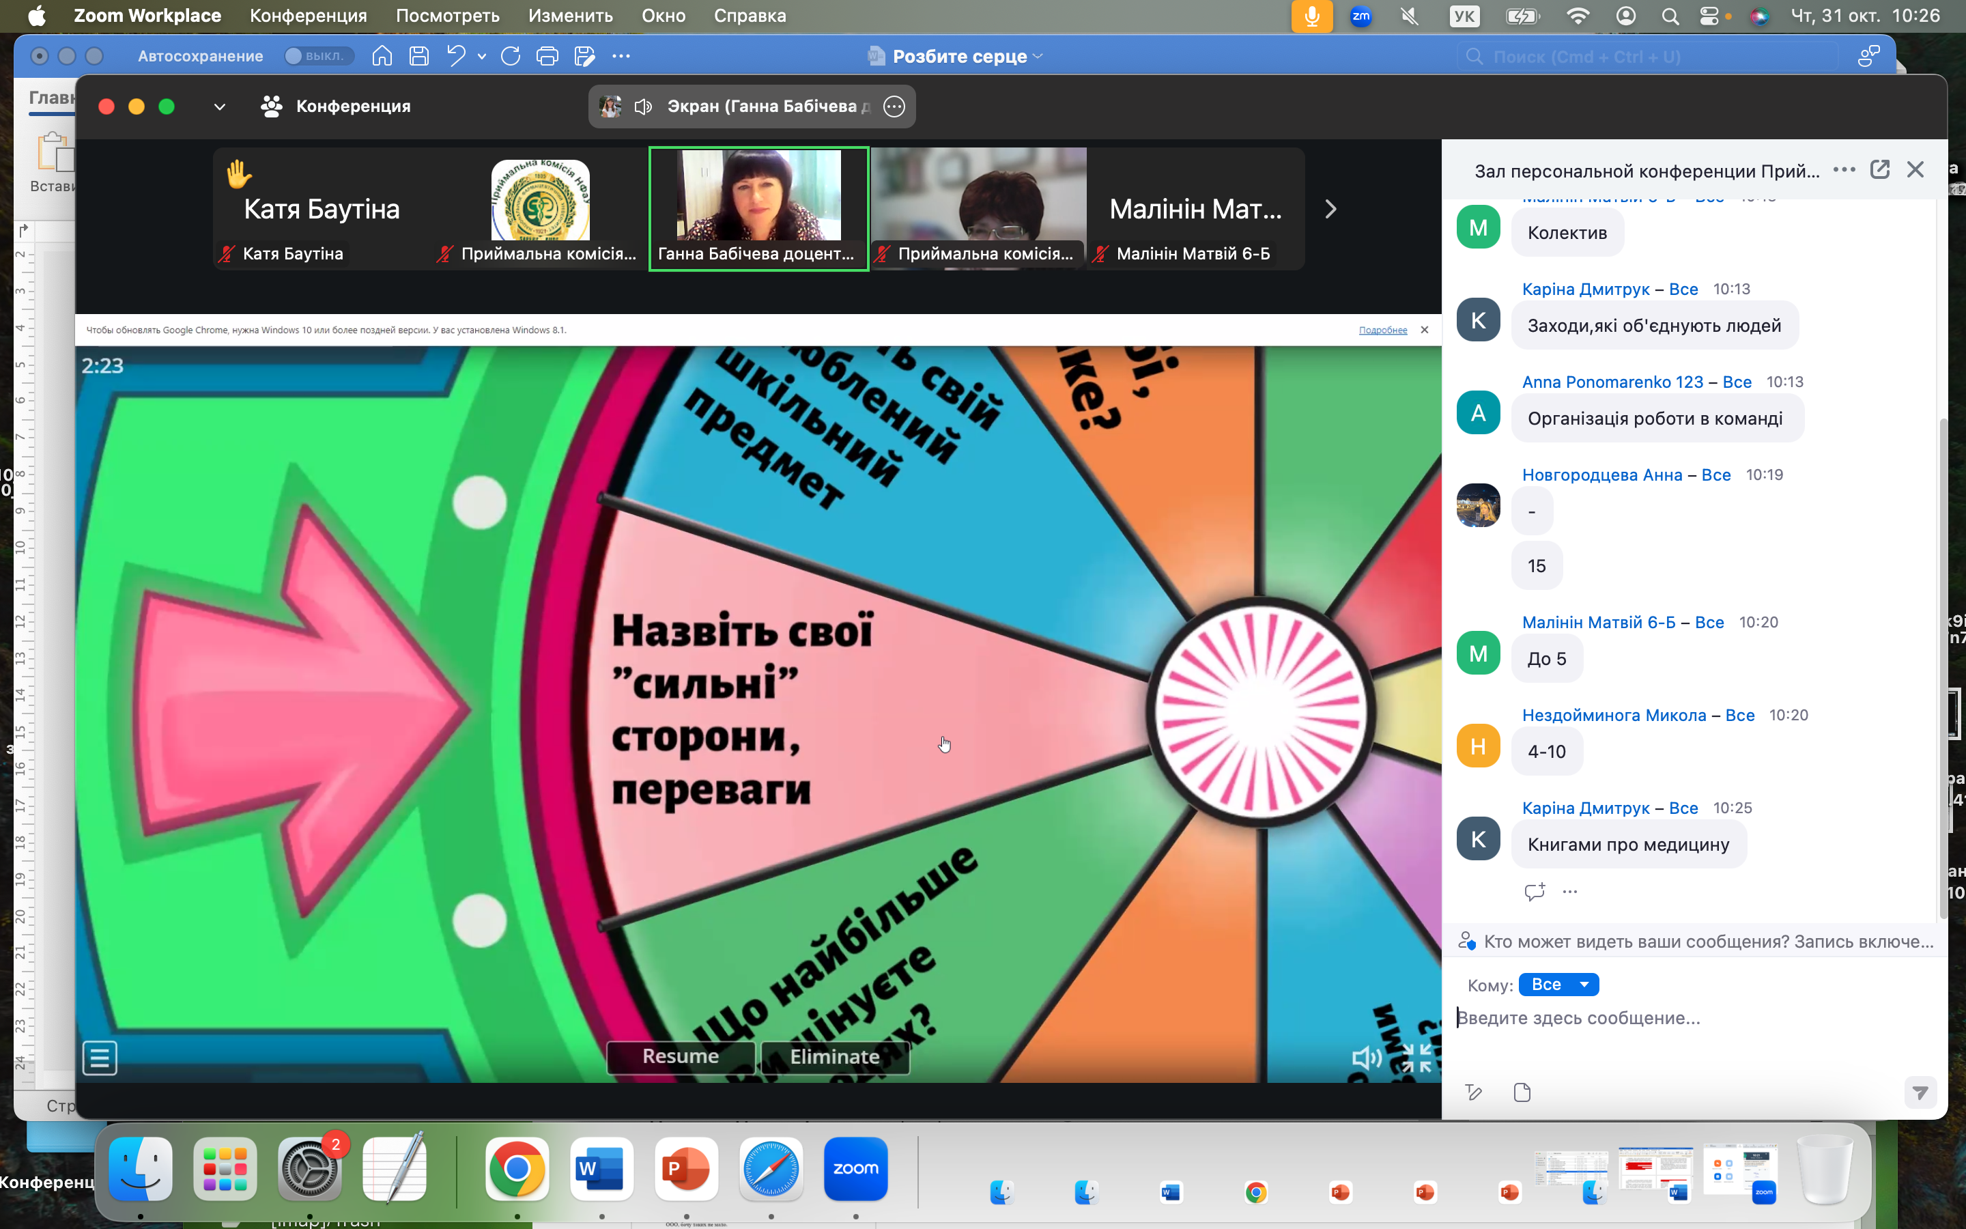The height and width of the screenshot is (1229, 1966).
Task: React to Книгами про медицину message
Action: click(1535, 892)
